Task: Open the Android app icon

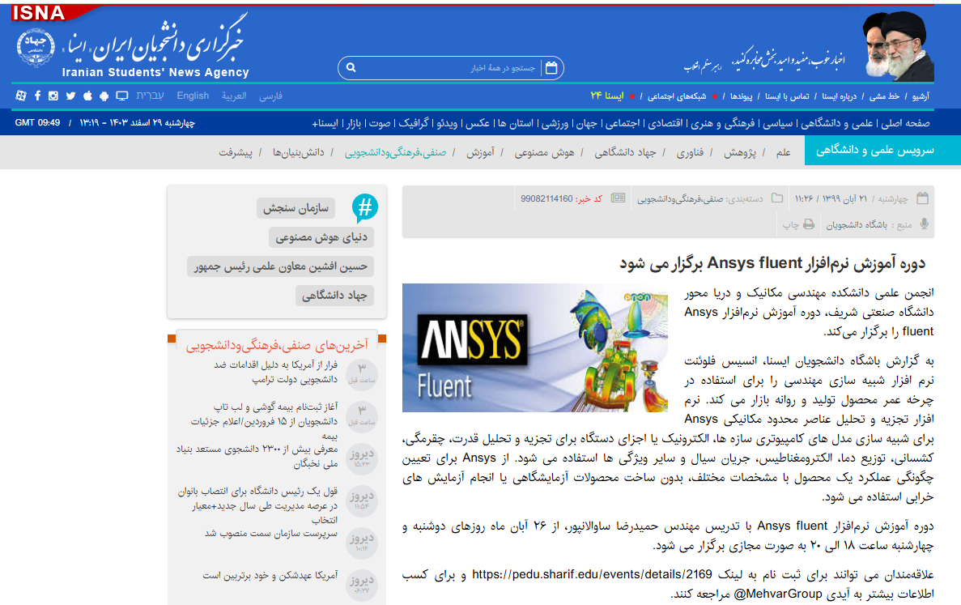Action: [x=104, y=96]
